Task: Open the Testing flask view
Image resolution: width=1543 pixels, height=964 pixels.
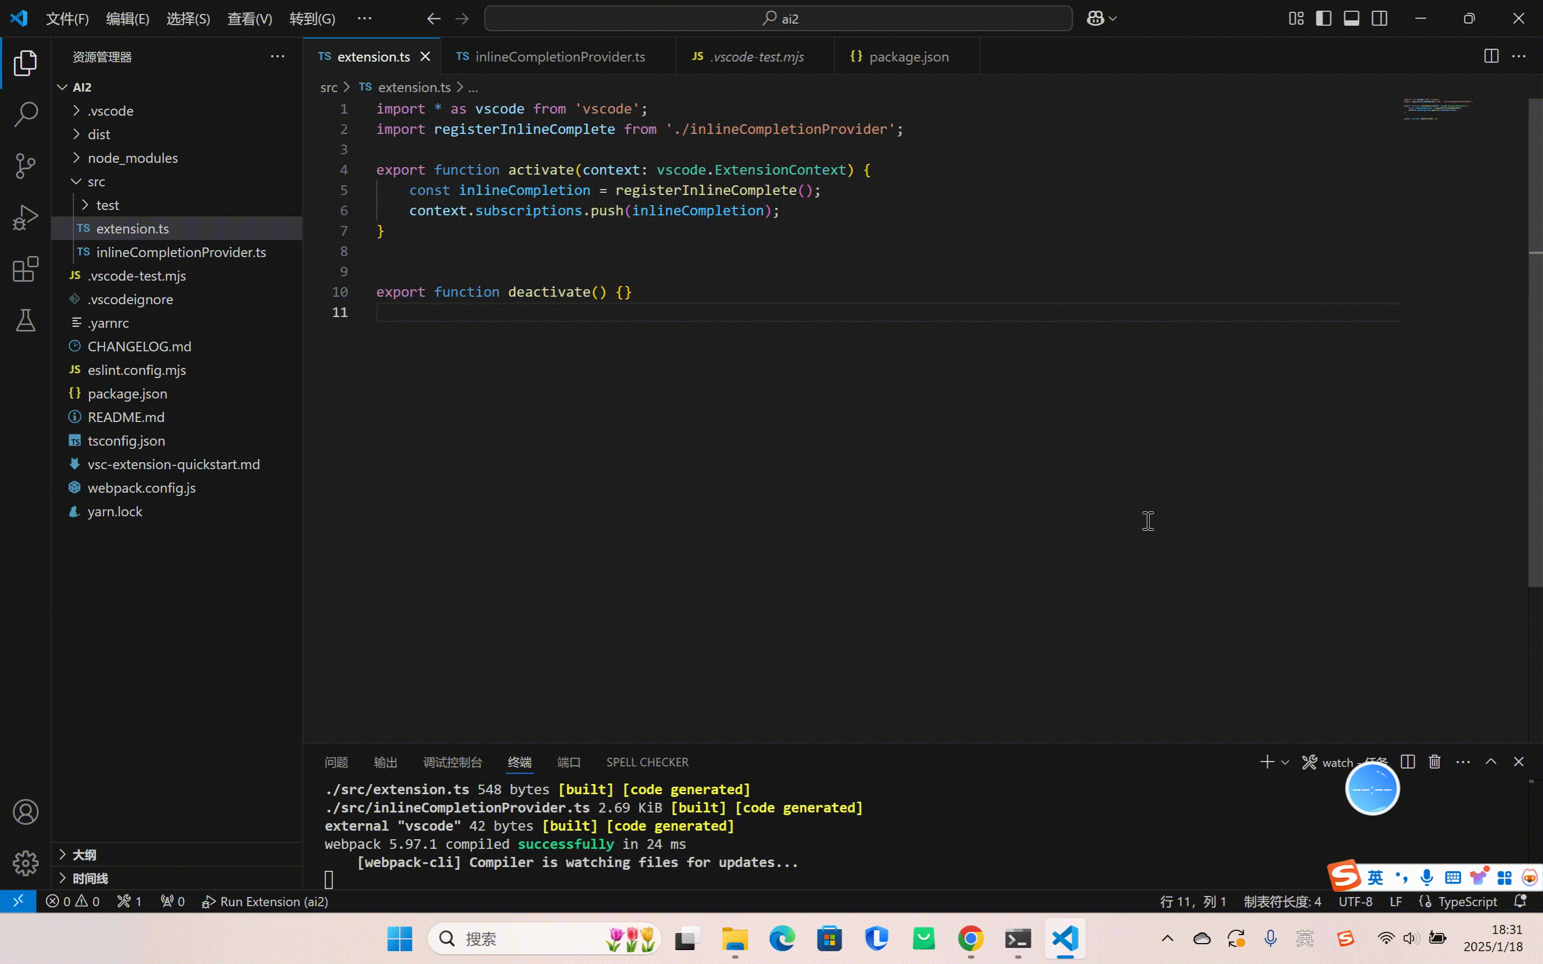Action: tap(26, 320)
